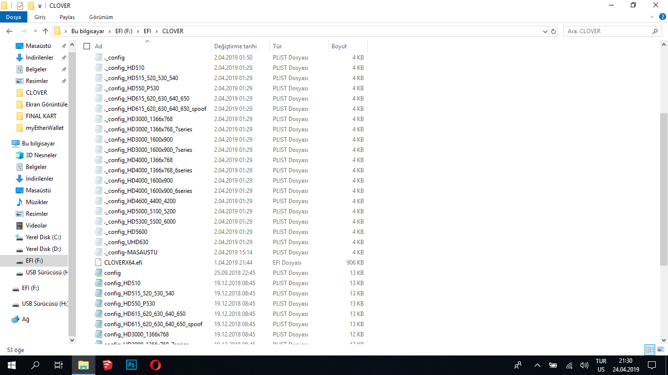Image resolution: width=668 pixels, height=375 pixels.
Task: Open recent locations dropdown arrow
Action: (36, 31)
